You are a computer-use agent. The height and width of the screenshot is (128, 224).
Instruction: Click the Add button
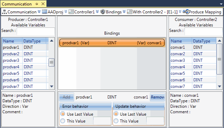66,97
